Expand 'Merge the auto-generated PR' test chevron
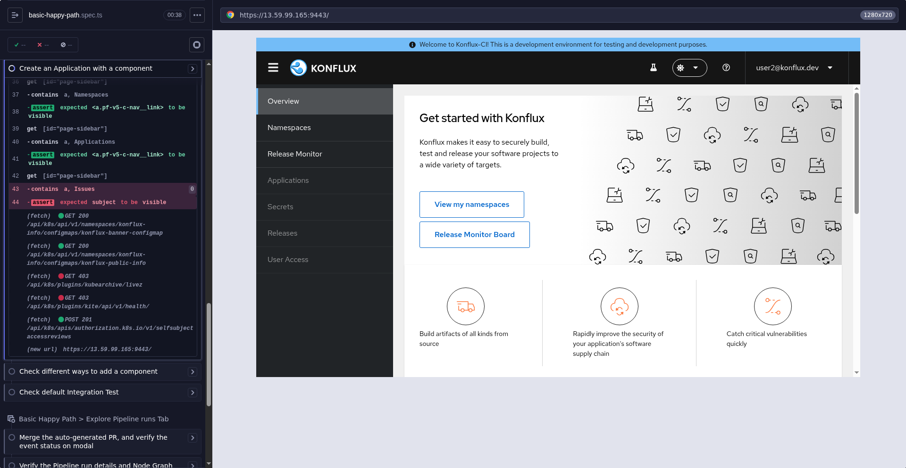This screenshot has height=468, width=906. [x=193, y=438]
